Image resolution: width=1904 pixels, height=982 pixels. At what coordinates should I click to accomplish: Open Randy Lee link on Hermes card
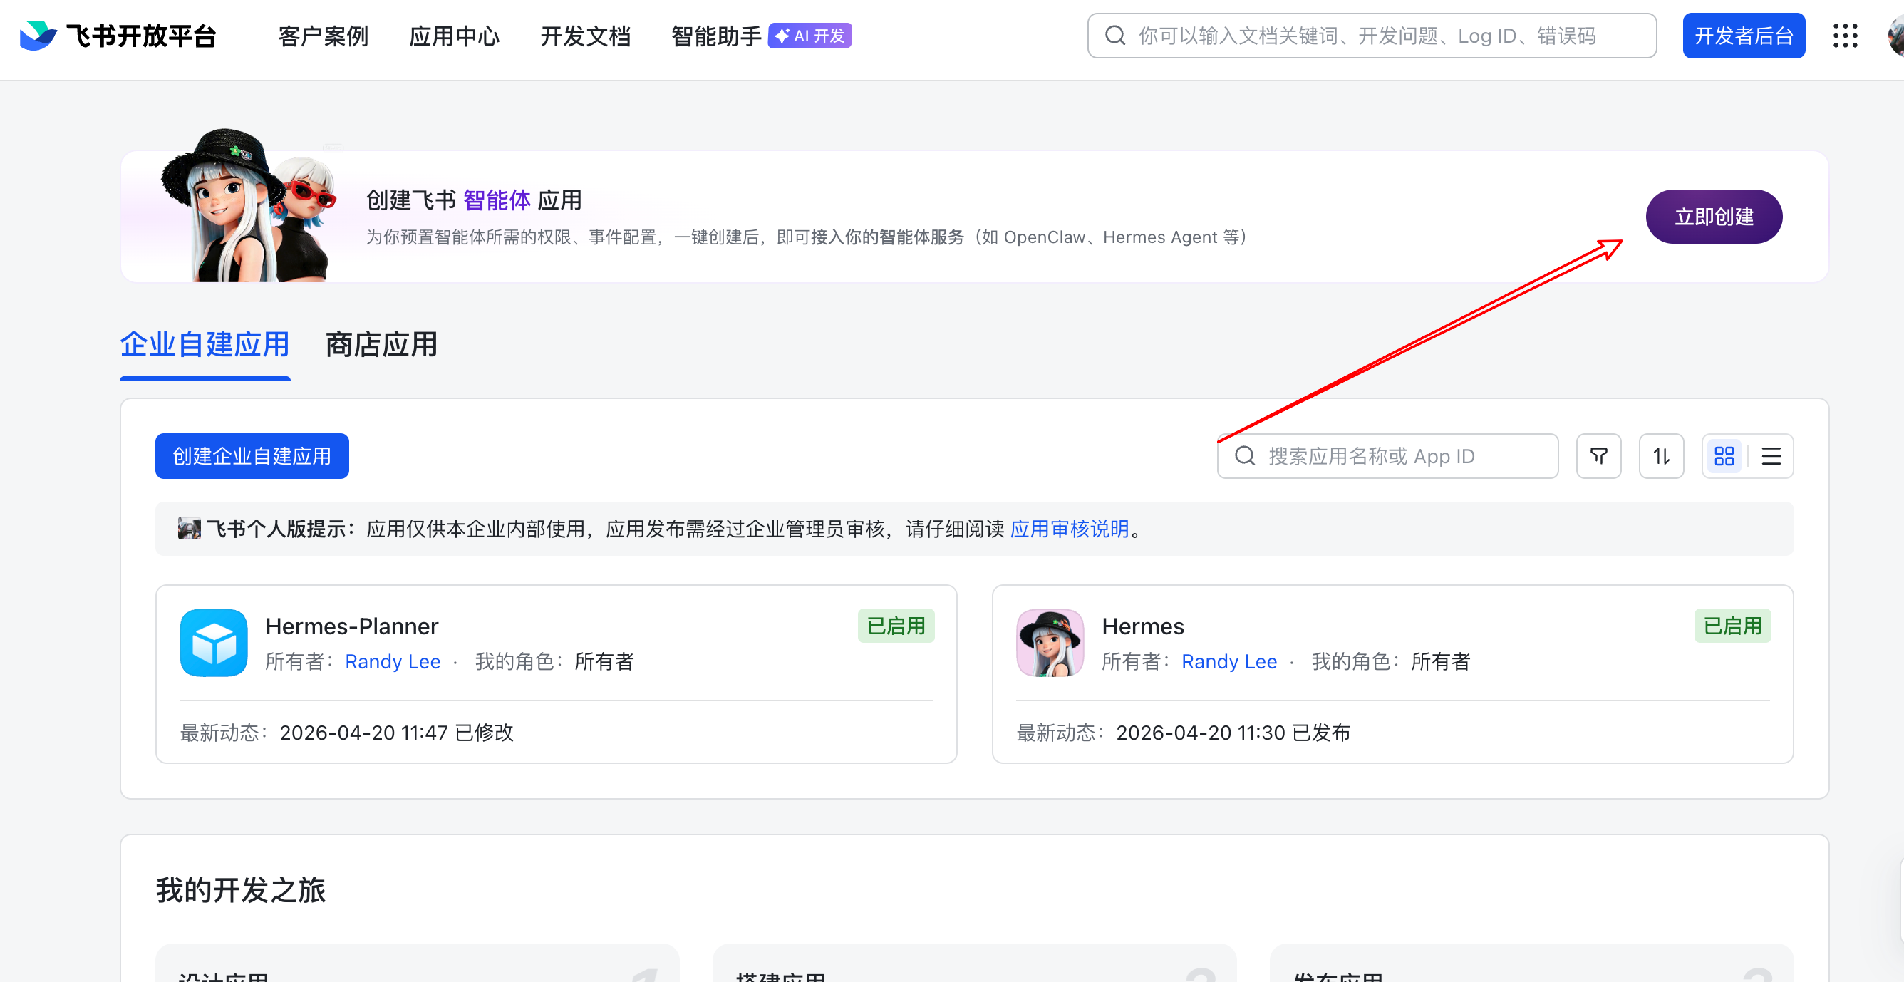[x=1229, y=662]
